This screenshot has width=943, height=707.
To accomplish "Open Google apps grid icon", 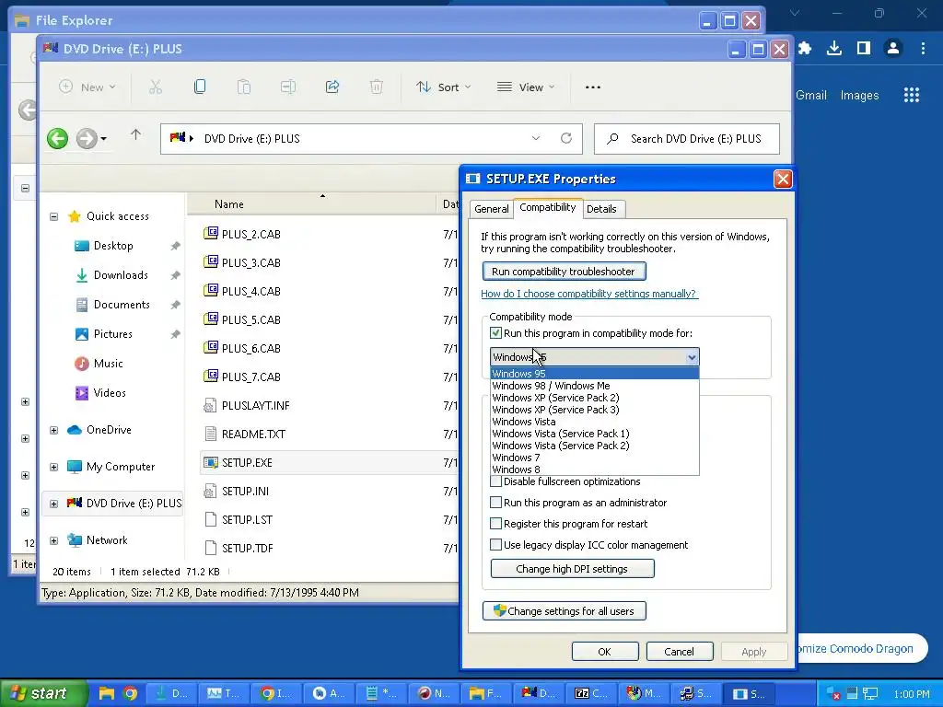I will point(912,95).
